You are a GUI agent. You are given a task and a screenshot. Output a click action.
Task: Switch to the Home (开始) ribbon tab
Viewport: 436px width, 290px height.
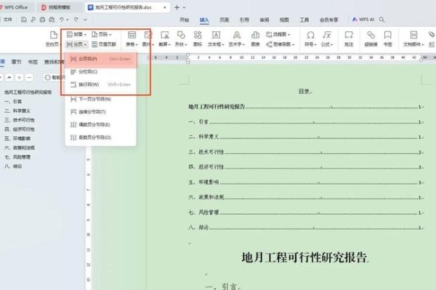point(184,20)
